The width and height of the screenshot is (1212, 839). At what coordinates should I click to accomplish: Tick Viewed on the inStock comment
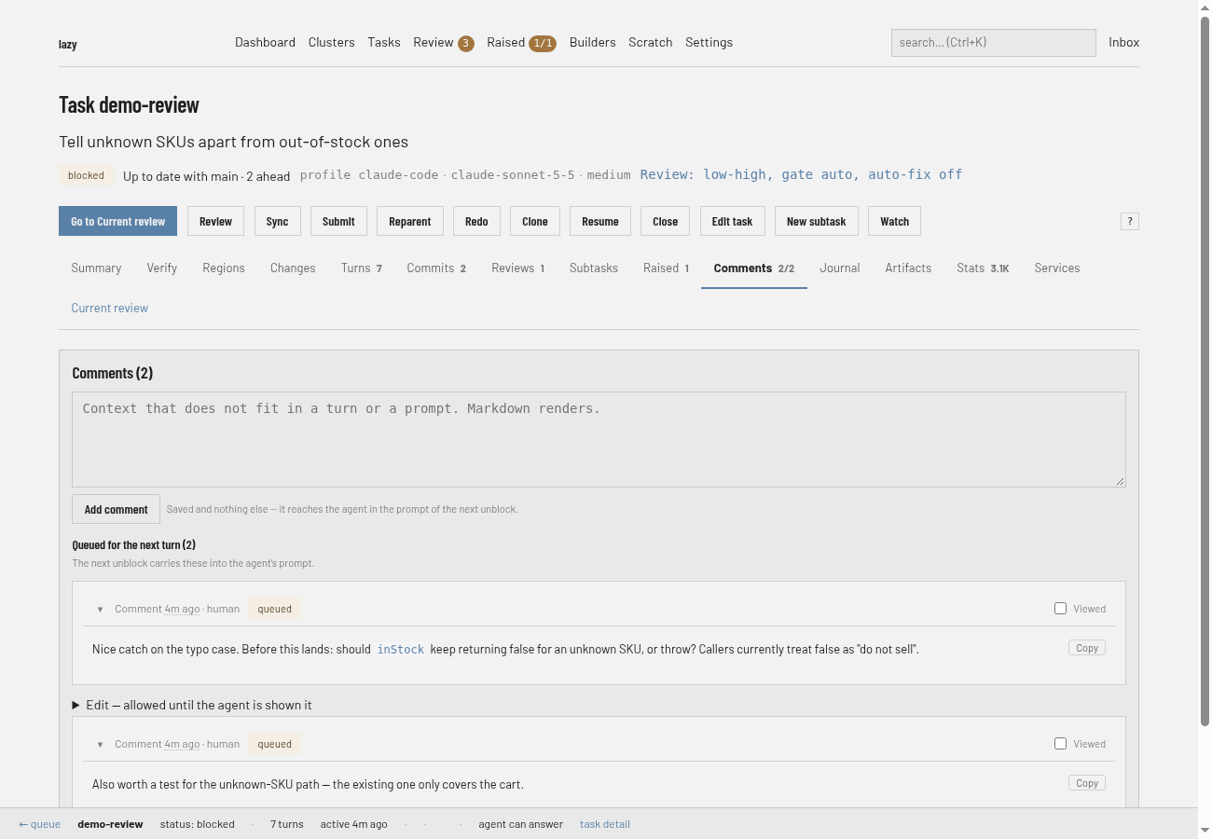tap(1060, 609)
